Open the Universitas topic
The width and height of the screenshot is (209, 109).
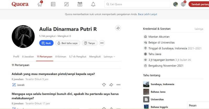point(157,99)
